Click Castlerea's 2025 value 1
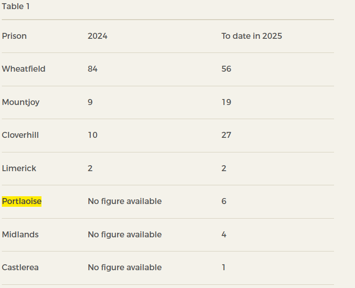This screenshot has width=355, height=288. point(223,267)
